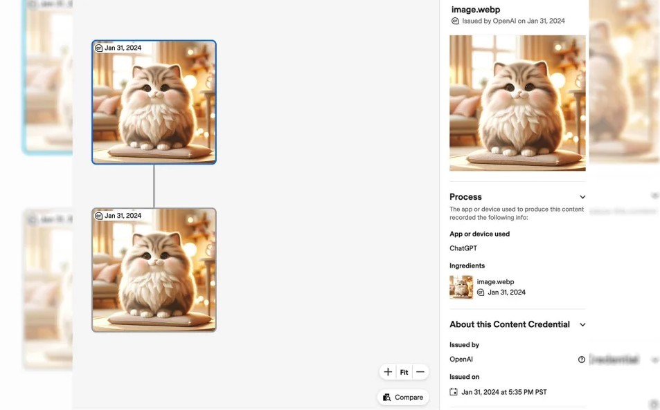Collapse About this Content Credential section
Screen dimensions: 660x410
(x=582, y=325)
